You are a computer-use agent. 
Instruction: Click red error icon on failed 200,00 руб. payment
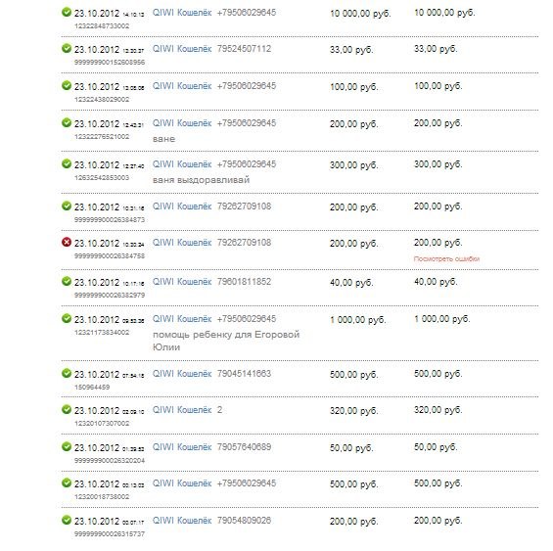coord(67,242)
